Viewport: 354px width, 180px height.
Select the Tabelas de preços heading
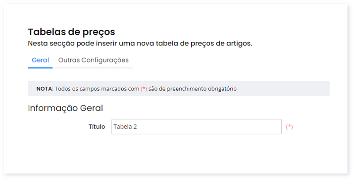[x=71, y=32]
